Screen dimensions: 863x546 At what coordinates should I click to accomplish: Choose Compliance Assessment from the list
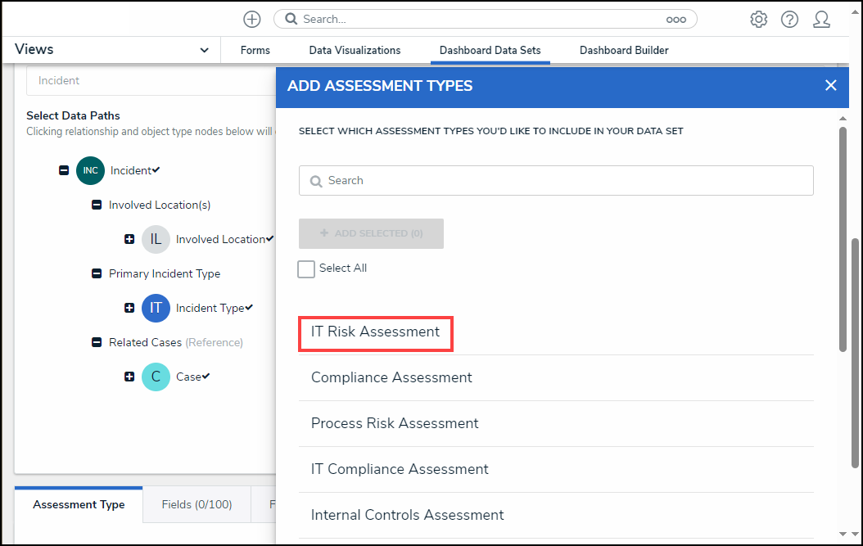(391, 377)
